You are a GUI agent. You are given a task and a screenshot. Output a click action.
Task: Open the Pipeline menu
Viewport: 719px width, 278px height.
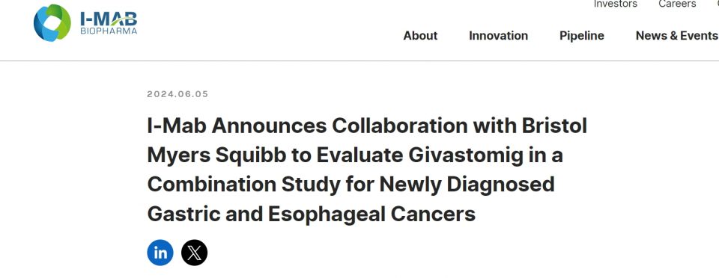point(582,36)
